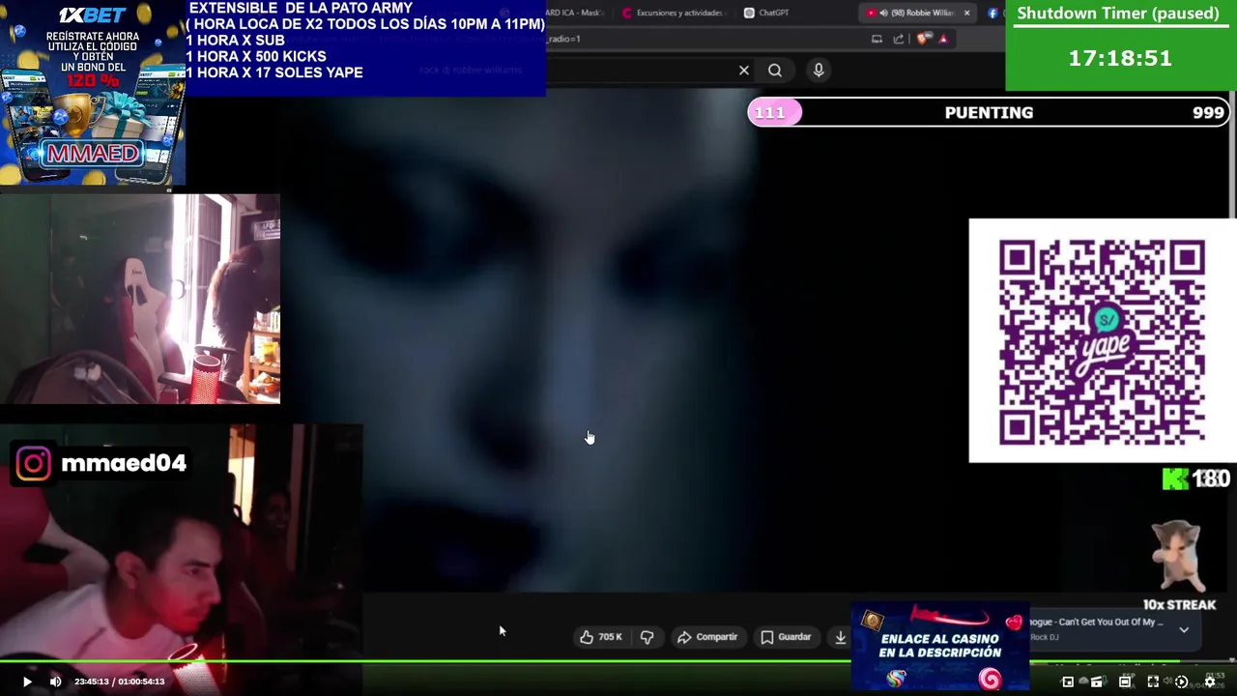
Task: Click the YouTube search magnifier button
Action: click(775, 70)
